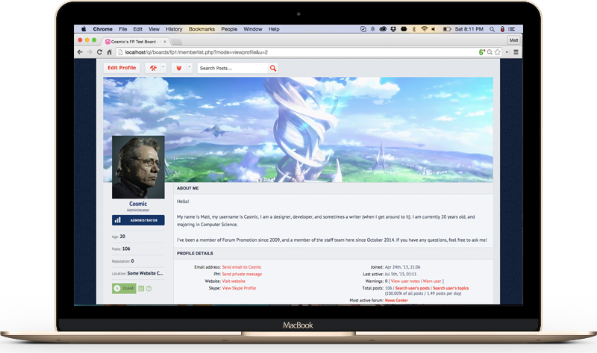
Task: Open the Apple menu
Action: click(x=84, y=29)
